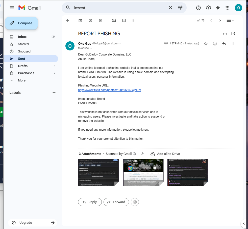Screen dimensions: 248x229
Task: Open the Starred folder
Action: point(31,44)
